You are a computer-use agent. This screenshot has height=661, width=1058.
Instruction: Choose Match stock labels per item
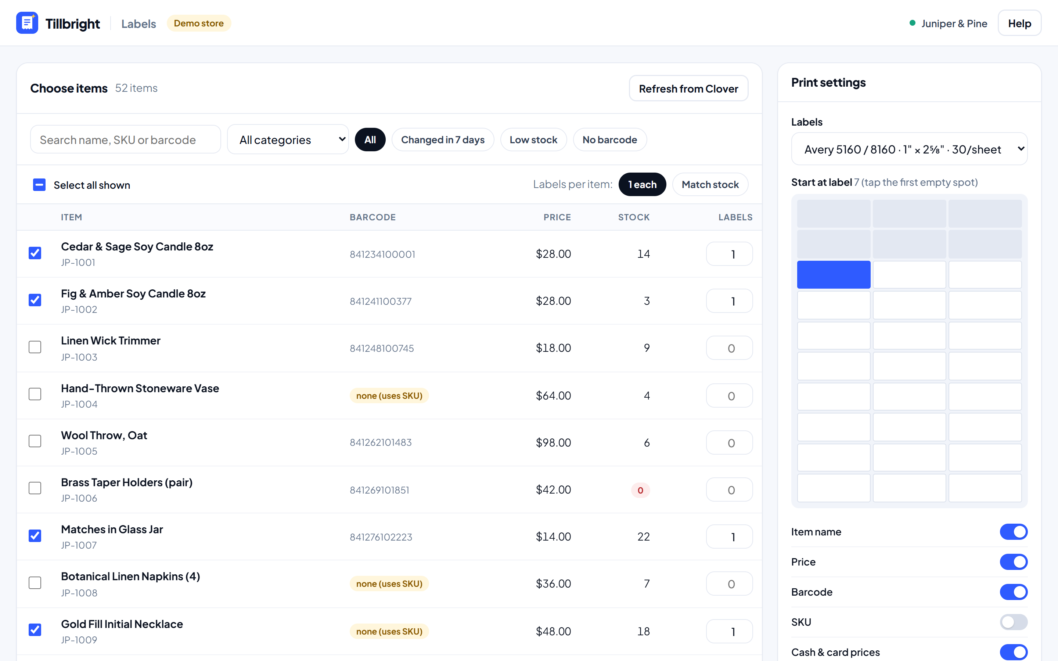point(710,184)
